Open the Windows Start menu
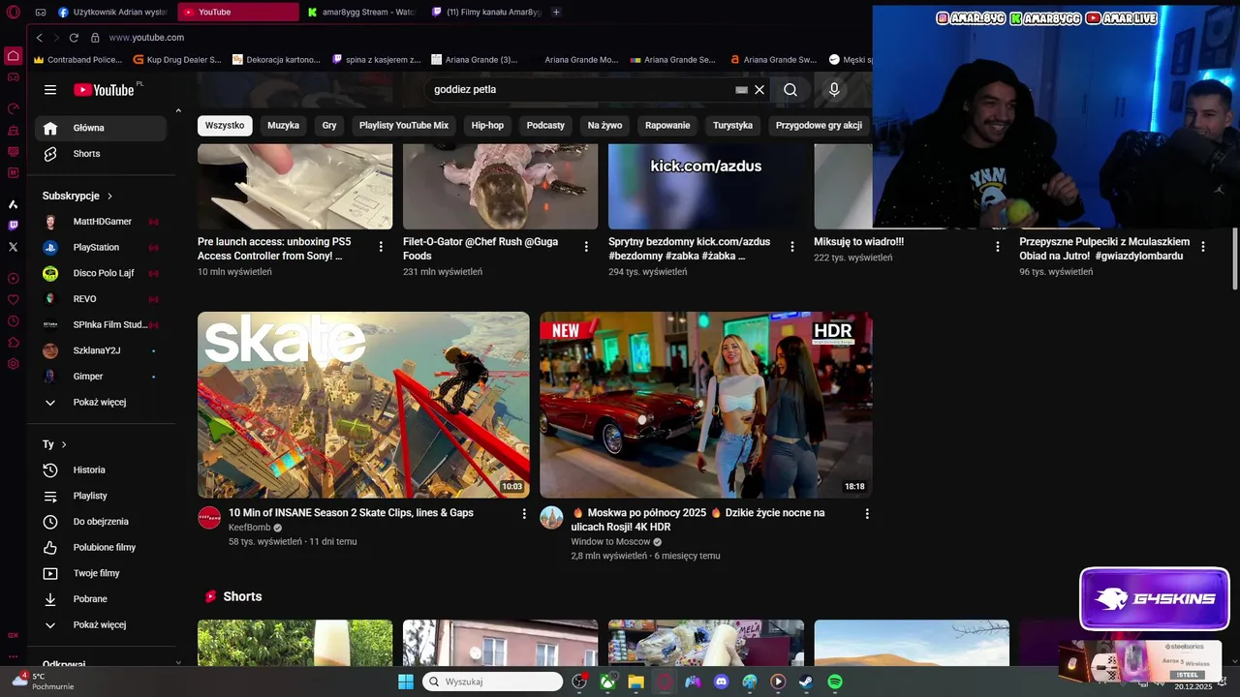Image resolution: width=1240 pixels, height=697 pixels. [406, 682]
